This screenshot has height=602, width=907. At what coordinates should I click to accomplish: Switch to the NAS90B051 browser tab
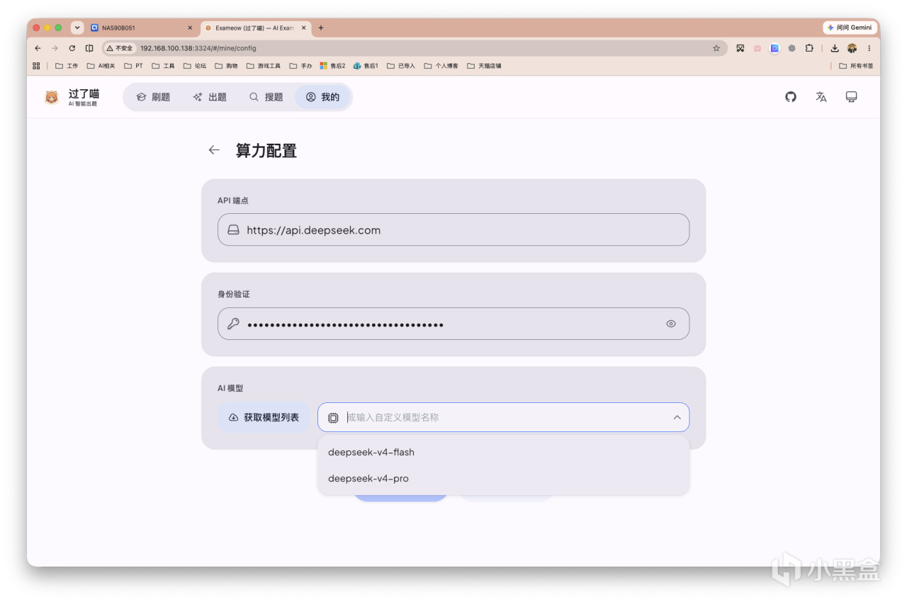pos(140,28)
